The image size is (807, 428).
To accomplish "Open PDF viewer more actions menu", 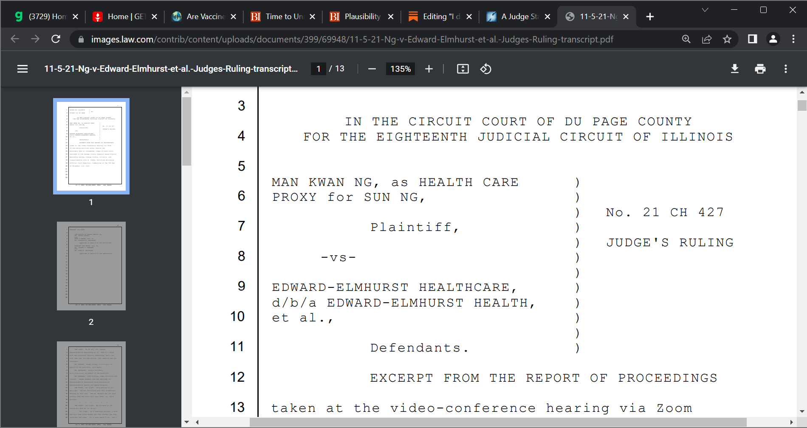I will tap(786, 69).
